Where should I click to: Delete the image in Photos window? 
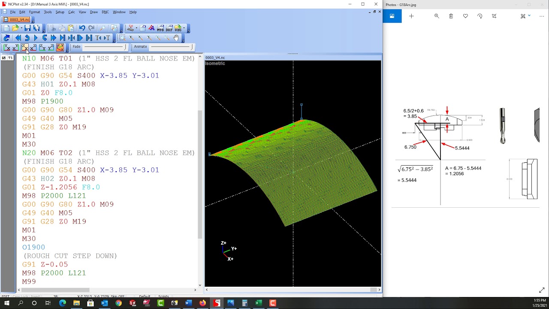[451, 16]
